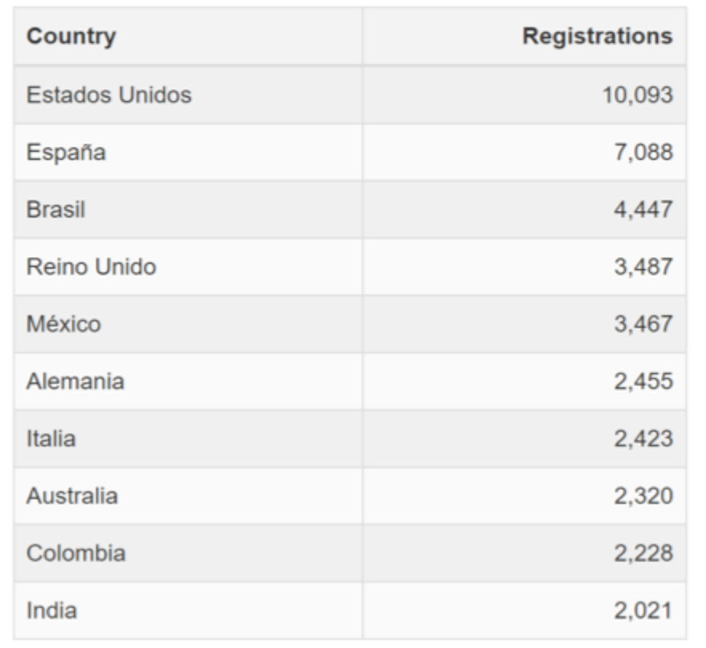
Task: Click the Colombia country cell
Action: click(x=188, y=553)
